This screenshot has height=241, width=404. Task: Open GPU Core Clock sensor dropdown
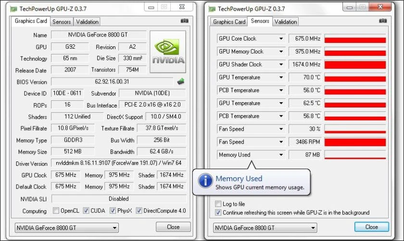point(281,39)
